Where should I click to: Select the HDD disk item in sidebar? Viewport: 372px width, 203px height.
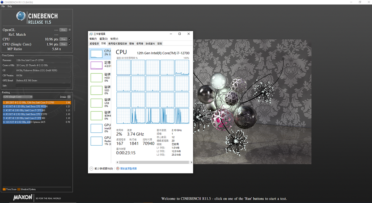coord(100,78)
